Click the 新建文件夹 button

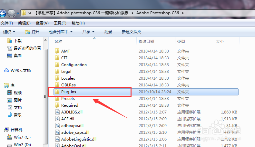(132, 32)
